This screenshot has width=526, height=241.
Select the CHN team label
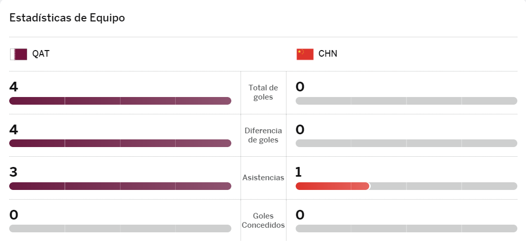328,54
